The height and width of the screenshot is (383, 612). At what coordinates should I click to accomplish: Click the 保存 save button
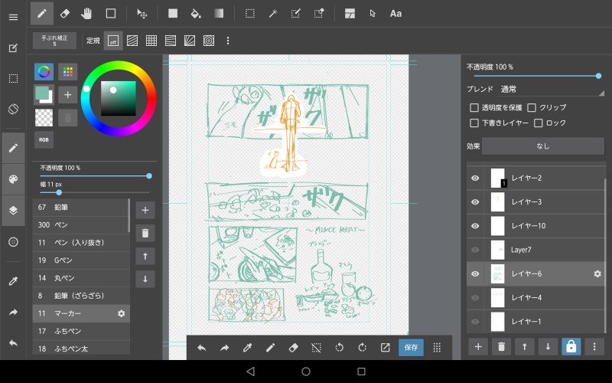coord(411,347)
